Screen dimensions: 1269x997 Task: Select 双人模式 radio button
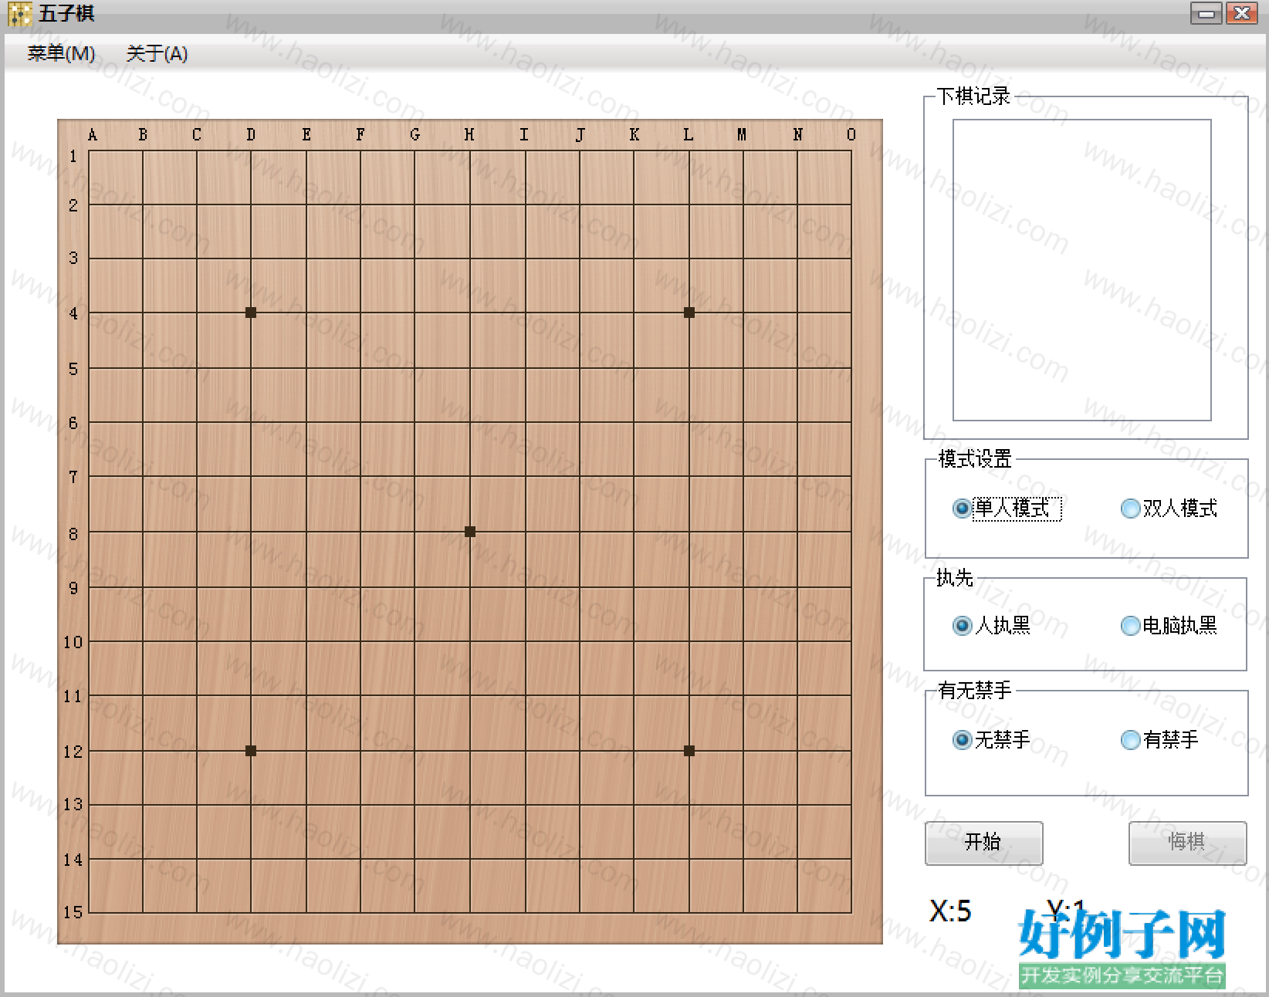click(1169, 509)
